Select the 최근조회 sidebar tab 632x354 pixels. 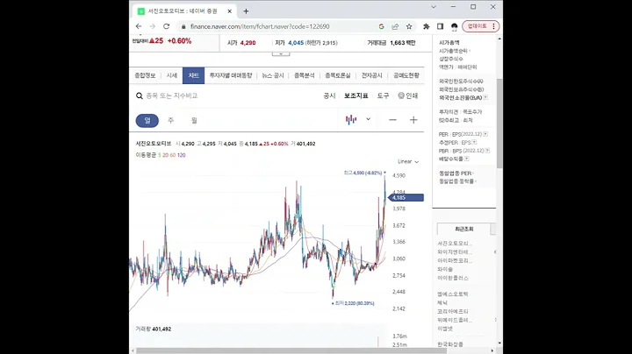[464, 229]
